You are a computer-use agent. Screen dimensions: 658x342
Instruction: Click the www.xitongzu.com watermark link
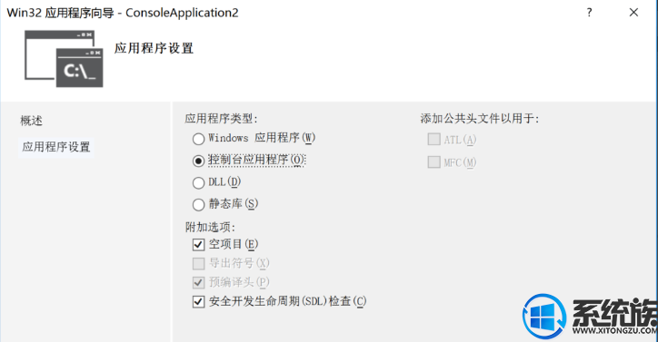tap(614, 331)
